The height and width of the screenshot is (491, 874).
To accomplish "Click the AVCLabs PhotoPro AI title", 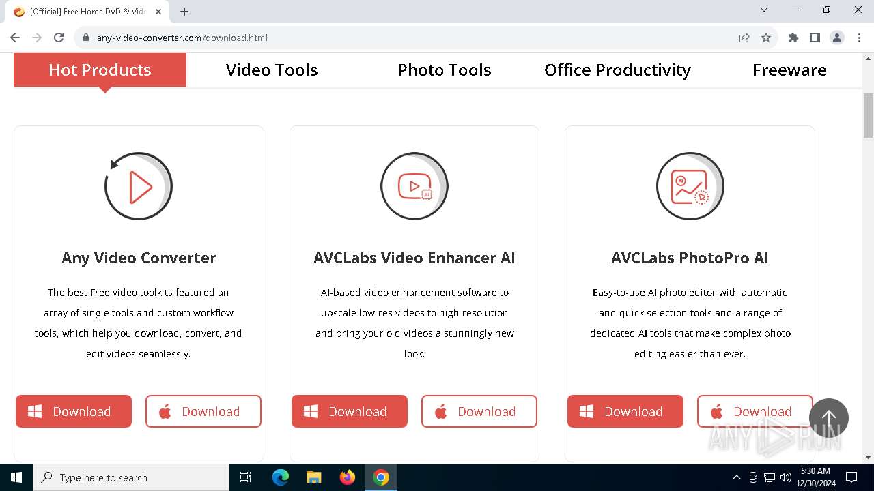I will click(690, 258).
